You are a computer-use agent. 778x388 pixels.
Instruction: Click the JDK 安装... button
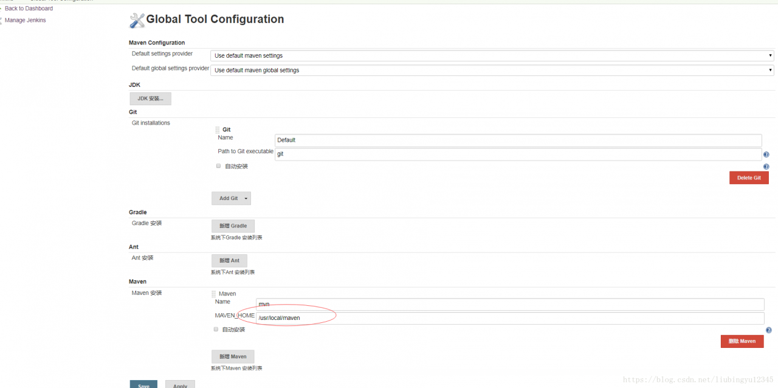[150, 99]
